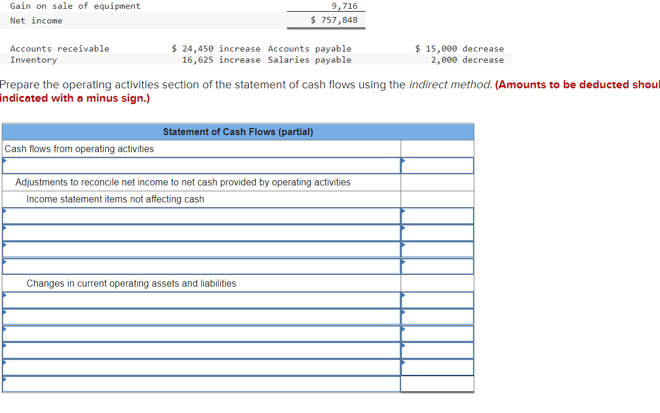Open third label dropdown under Changes in current operating assets
This screenshot has height=413, width=660.
click(201, 333)
